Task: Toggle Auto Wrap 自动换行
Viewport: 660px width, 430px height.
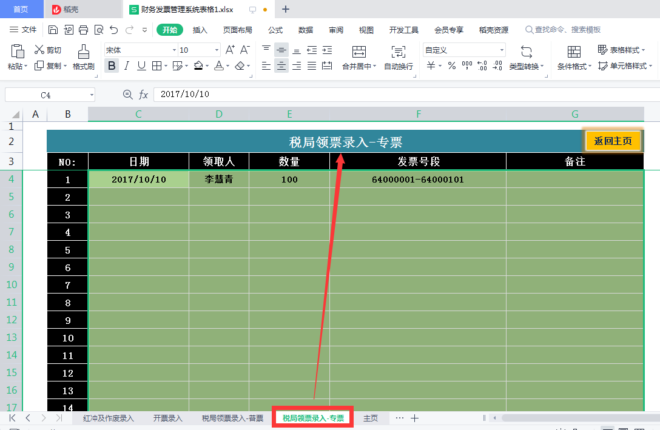Action: pyautogui.click(x=398, y=57)
